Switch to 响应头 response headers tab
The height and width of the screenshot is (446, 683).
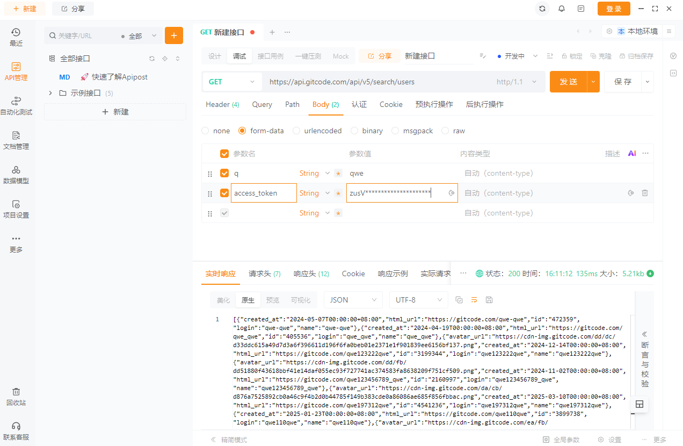tap(311, 274)
